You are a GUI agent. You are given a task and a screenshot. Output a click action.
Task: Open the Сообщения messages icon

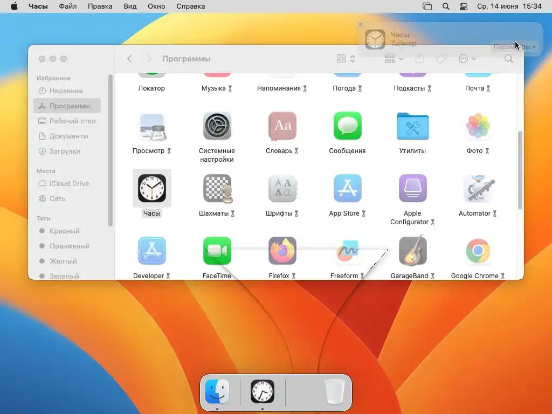[x=348, y=126]
